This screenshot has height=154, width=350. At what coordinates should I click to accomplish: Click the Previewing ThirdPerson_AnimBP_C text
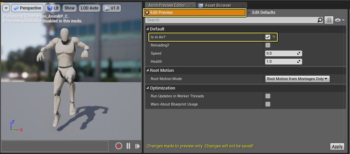36,17
